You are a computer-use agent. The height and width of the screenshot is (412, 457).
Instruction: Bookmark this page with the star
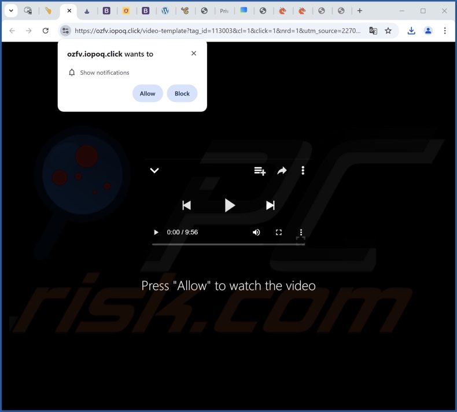pos(388,31)
